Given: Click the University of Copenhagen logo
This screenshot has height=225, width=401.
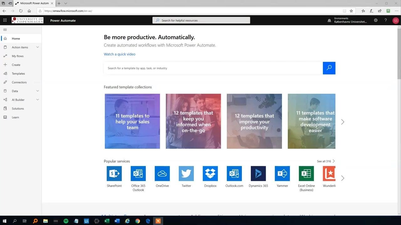Looking at the screenshot, I should [x=28, y=20].
